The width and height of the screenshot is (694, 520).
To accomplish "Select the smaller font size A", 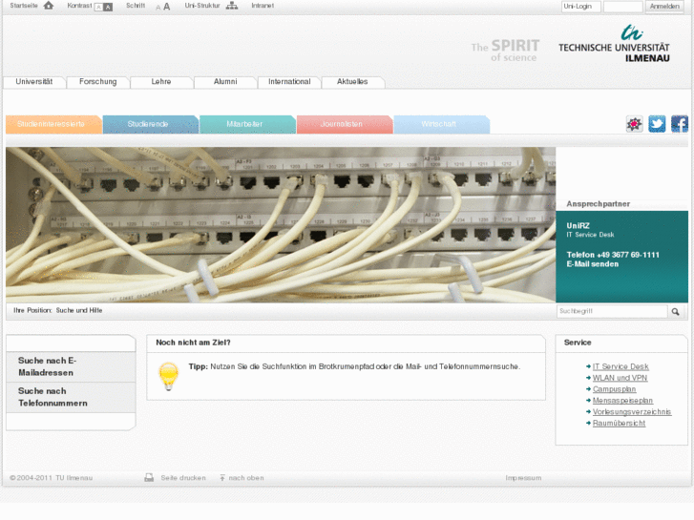I will coord(158,7).
